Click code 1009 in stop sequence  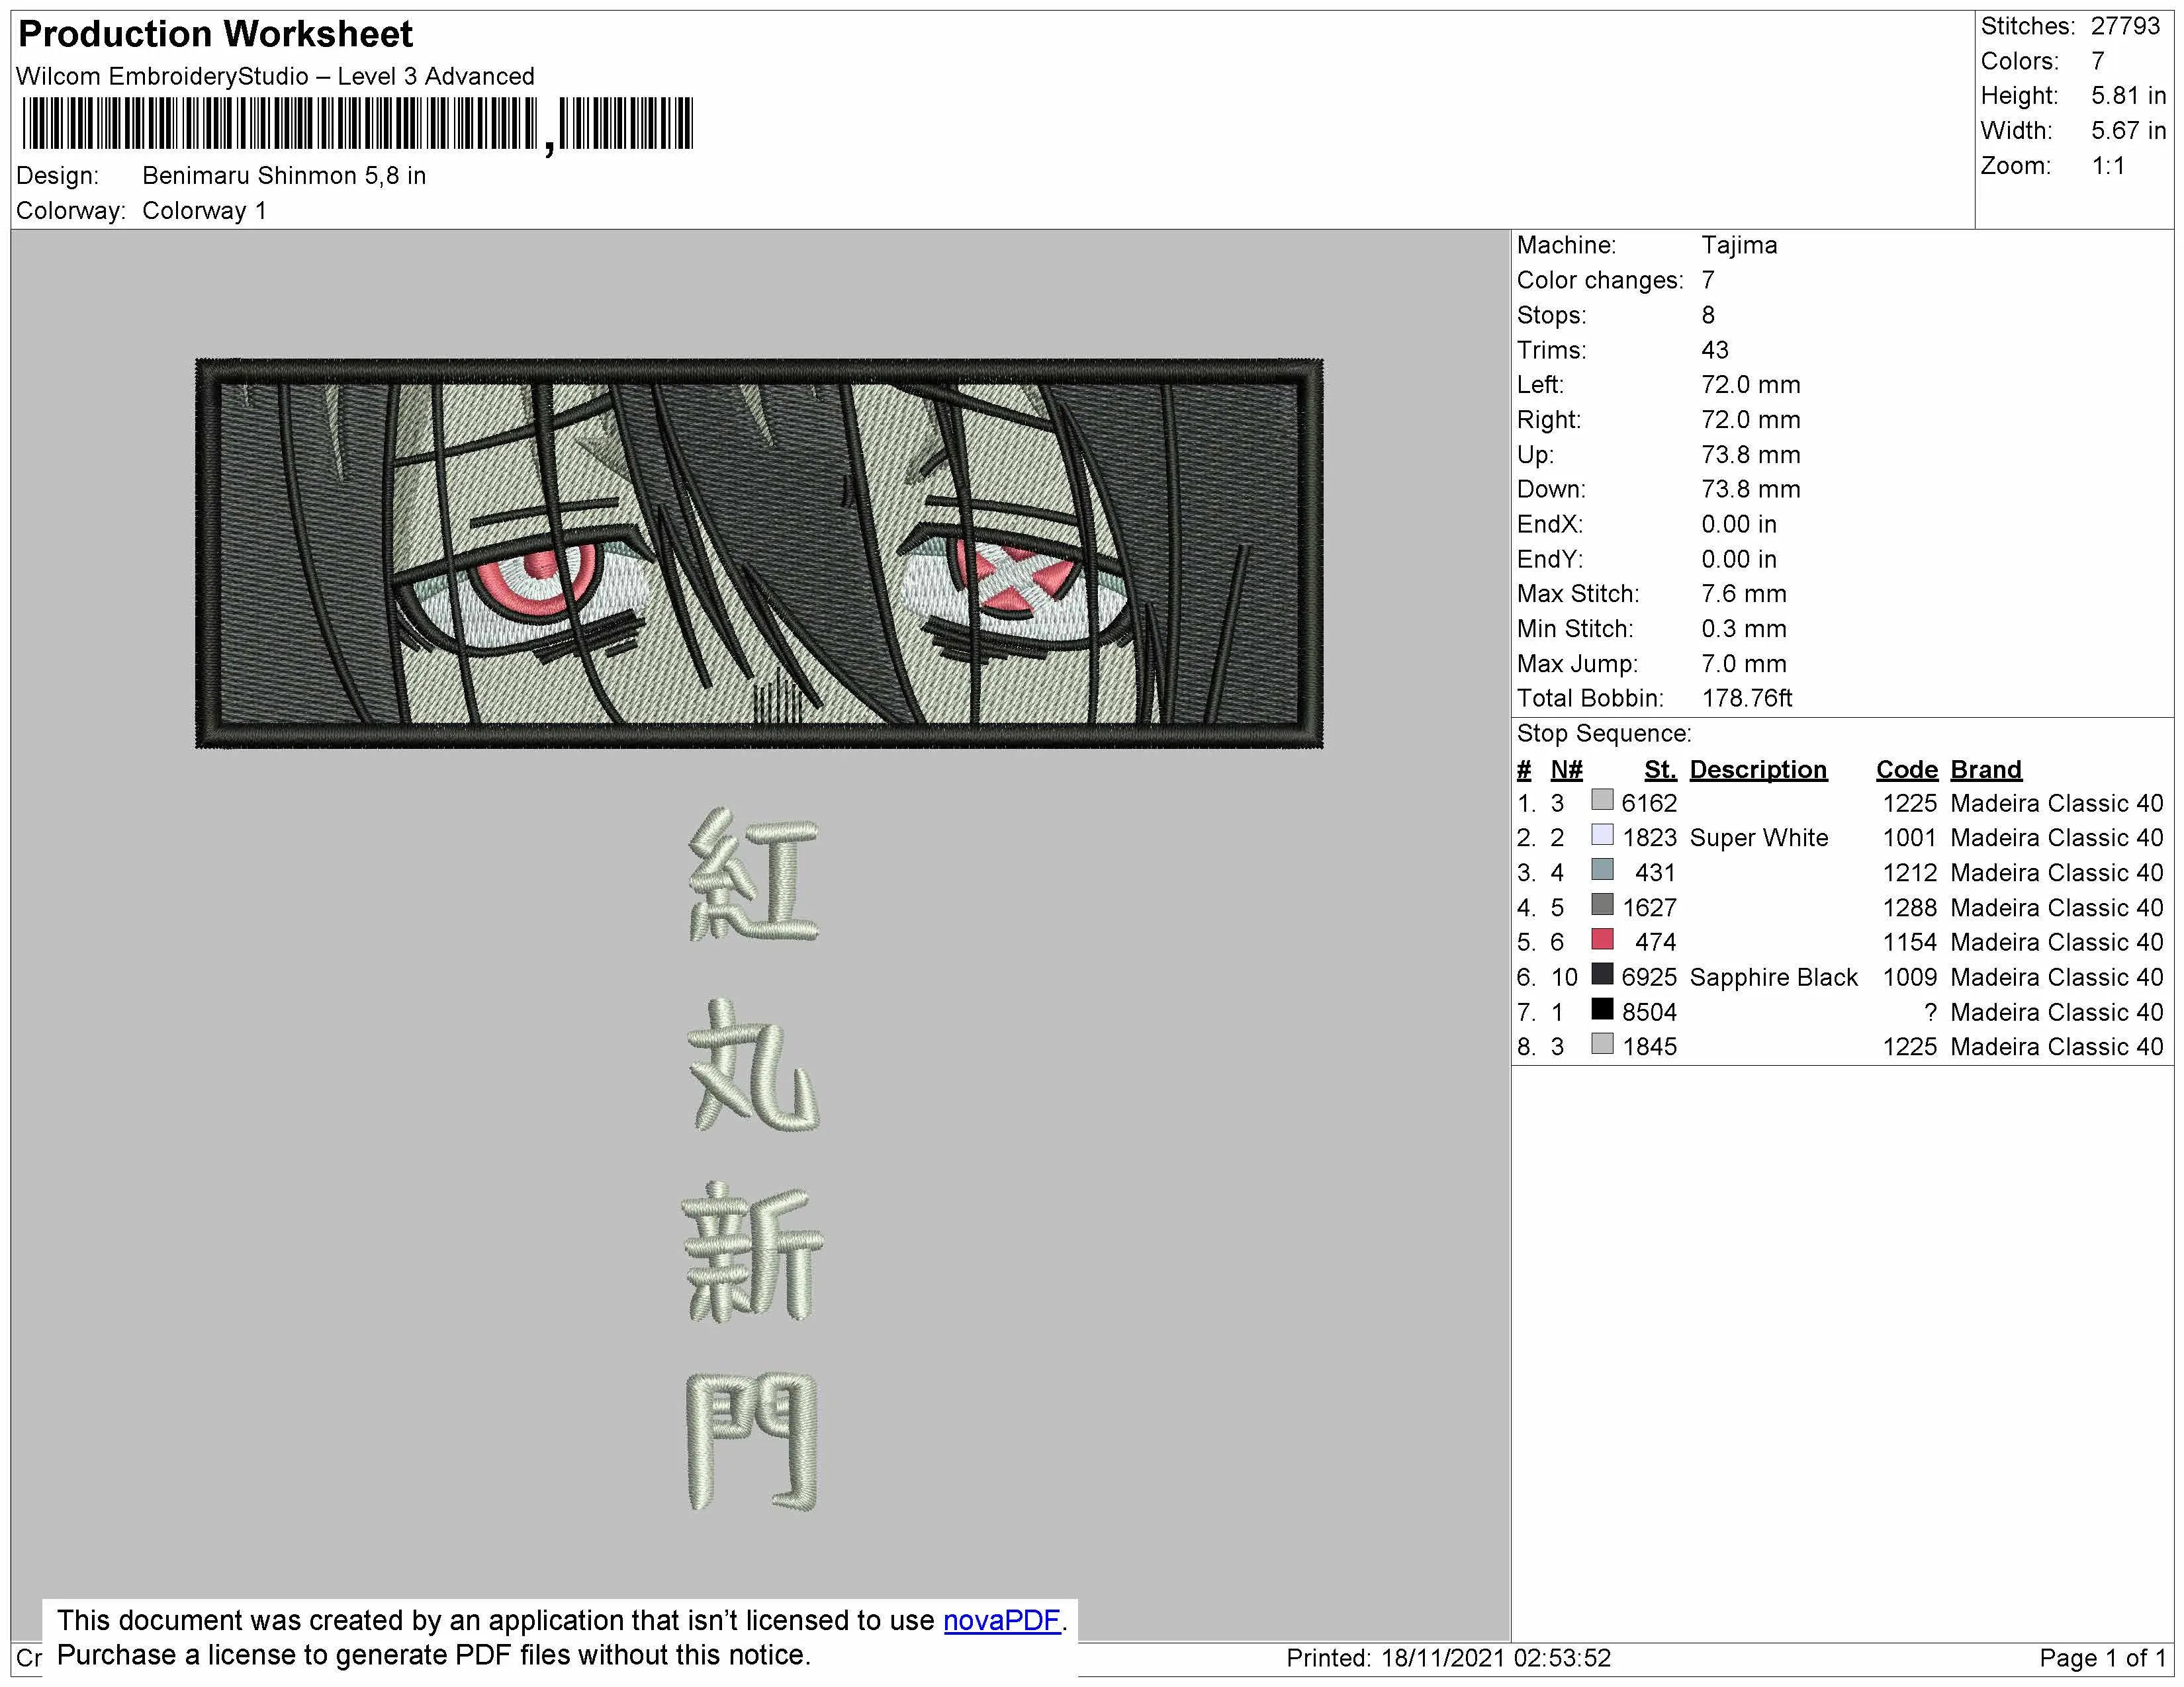click(x=1909, y=977)
